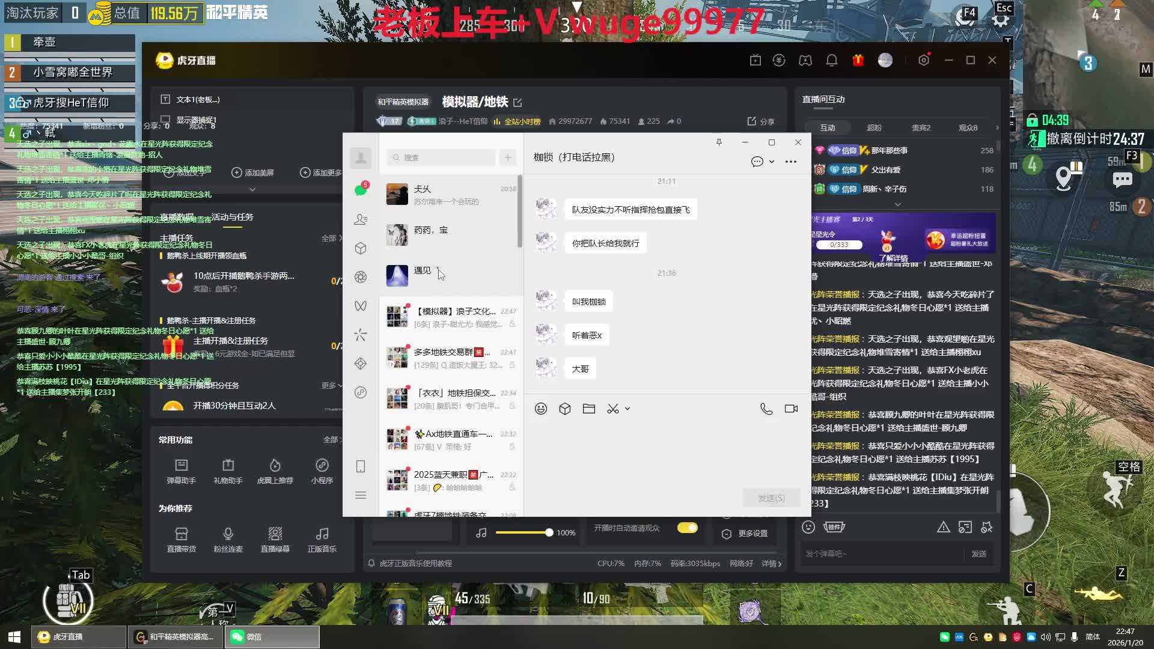Switch to the 观众8 tab
Viewport: 1154px width, 649px height.
968,127
